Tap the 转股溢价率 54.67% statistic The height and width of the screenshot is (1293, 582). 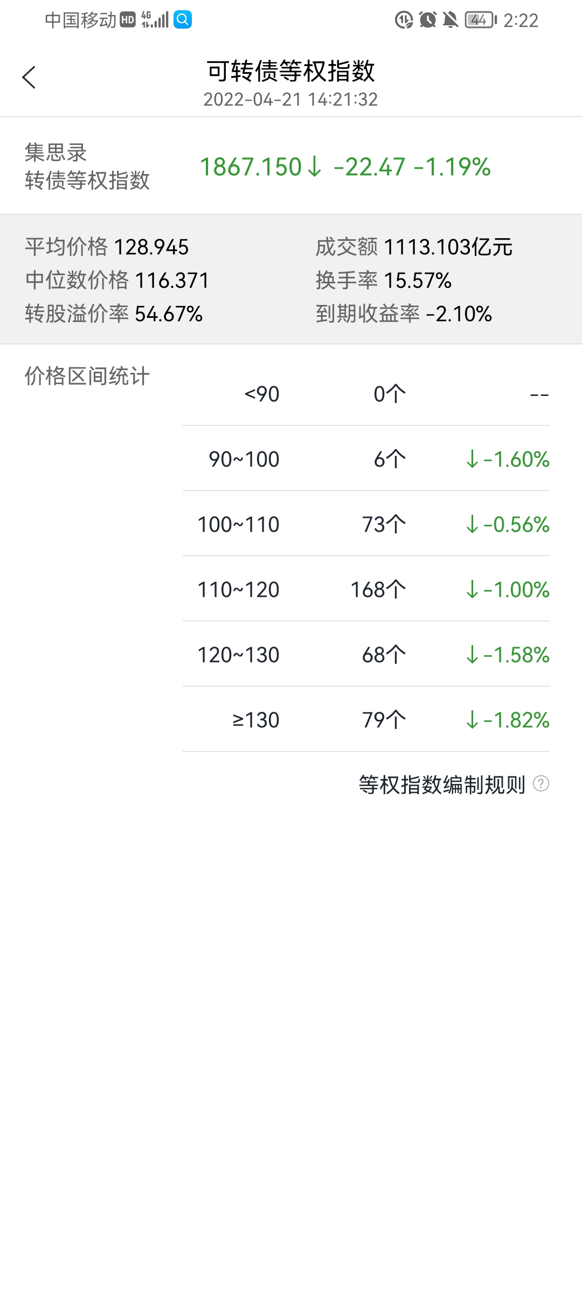114,314
